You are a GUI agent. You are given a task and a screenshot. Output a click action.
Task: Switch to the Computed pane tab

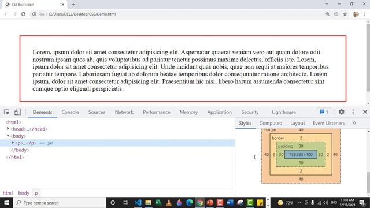point(271,123)
